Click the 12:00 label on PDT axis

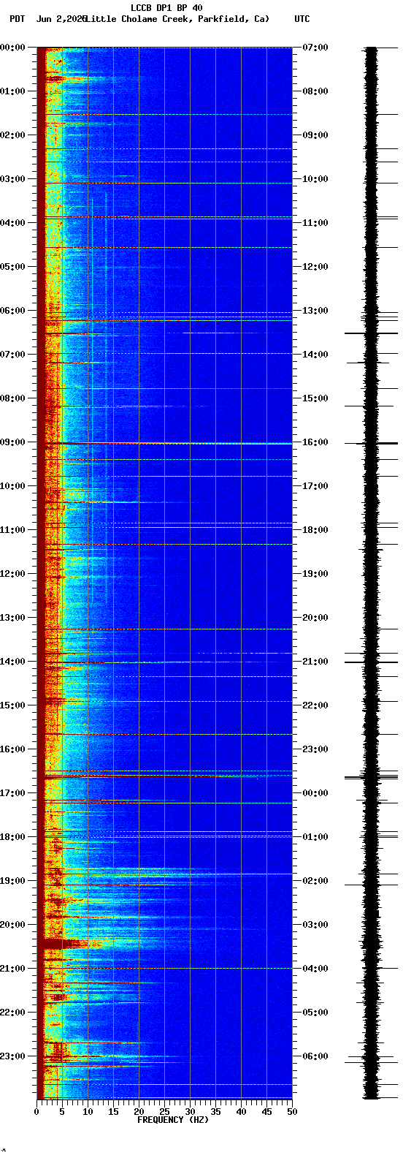(12, 574)
